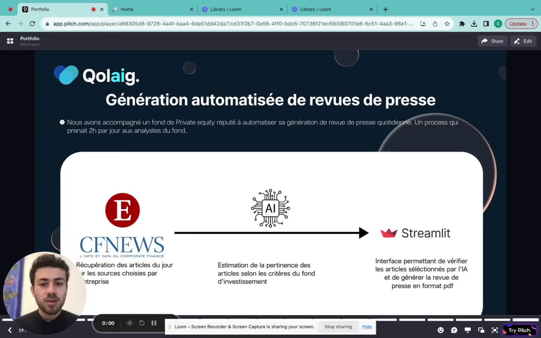Viewport: 541px width, 338px height.
Task: Click the Edit button in Pitch
Action: (x=523, y=41)
